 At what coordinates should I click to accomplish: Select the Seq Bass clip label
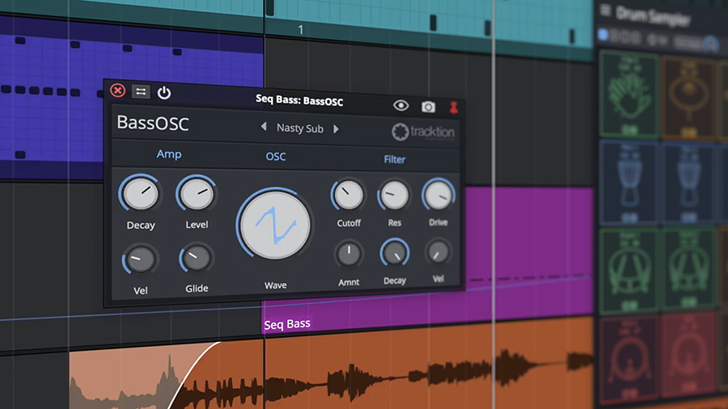287,324
